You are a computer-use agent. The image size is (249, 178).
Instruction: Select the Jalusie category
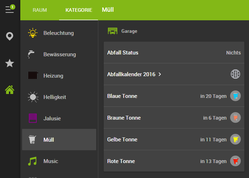coord(52,118)
